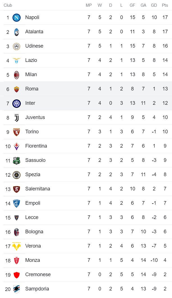Select the Fiorentina violet crest
The width and height of the screenshot is (172, 298).
17,146
